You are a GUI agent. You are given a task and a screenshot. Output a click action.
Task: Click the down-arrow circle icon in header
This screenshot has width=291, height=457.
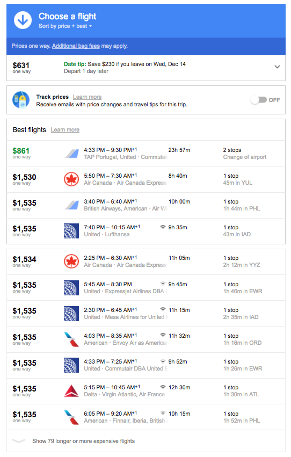(23, 20)
